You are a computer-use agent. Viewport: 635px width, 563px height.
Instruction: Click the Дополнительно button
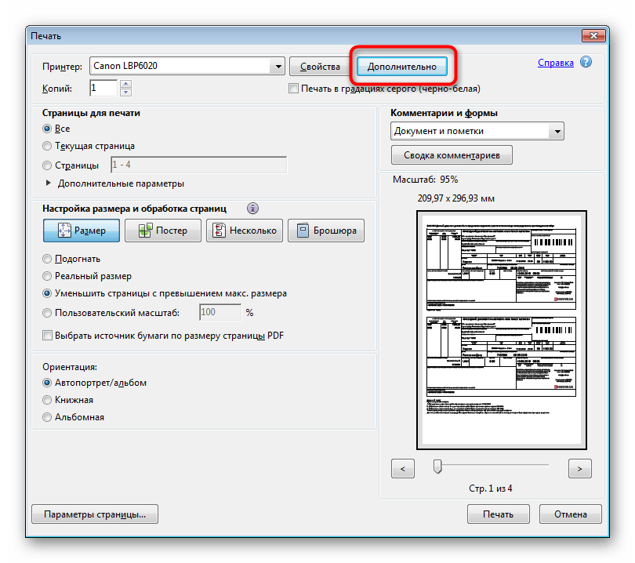(403, 66)
